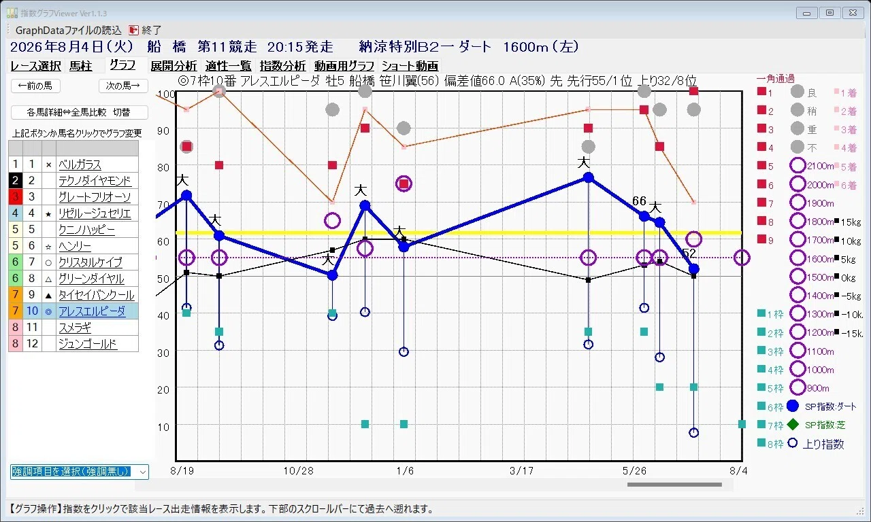Click the red square beside legend number 9
This screenshot has height=522, width=871.
[x=761, y=240]
